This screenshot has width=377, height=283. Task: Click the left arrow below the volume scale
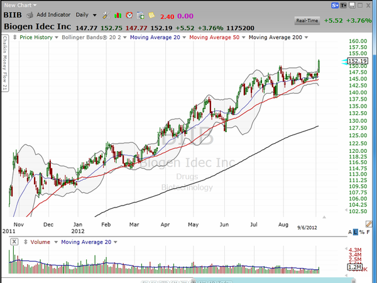pyautogui.click(x=346, y=275)
